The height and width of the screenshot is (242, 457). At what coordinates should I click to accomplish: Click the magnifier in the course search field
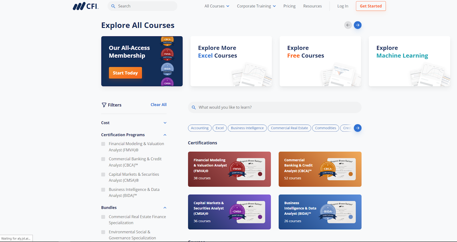coord(194,107)
